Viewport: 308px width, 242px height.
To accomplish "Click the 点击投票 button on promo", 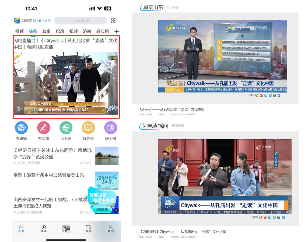I will [x=102, y=209].
